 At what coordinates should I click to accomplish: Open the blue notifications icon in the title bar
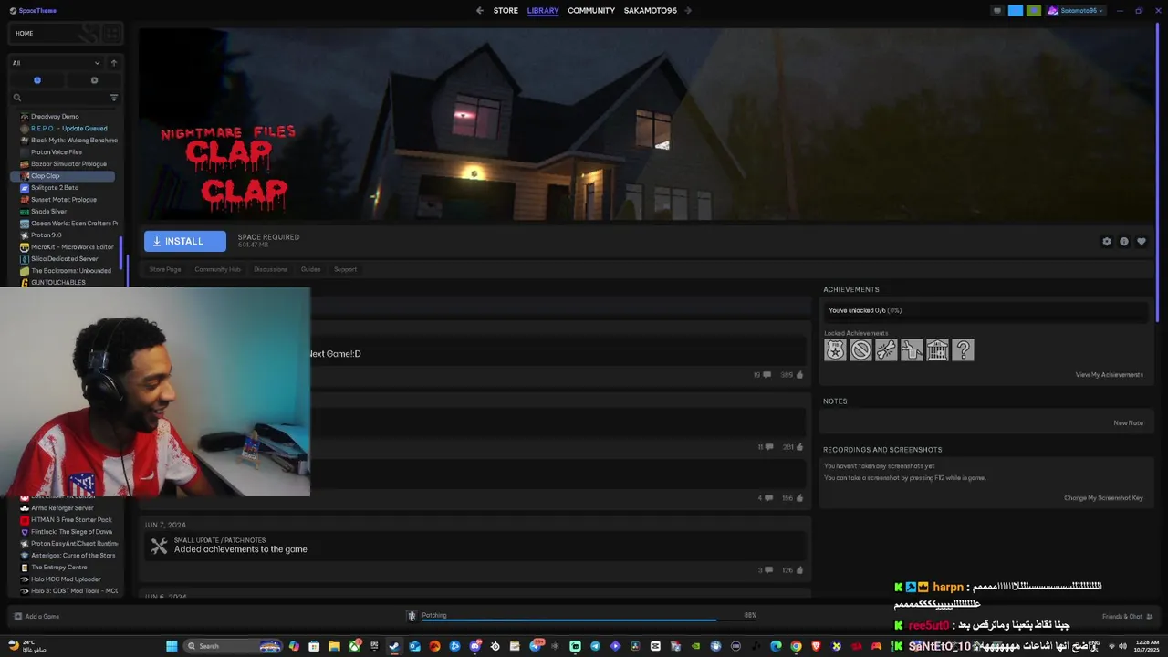point(1015,11)
